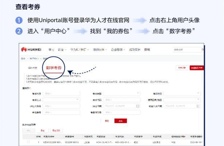Switch to the 数字考券 tab

point(54,68)
